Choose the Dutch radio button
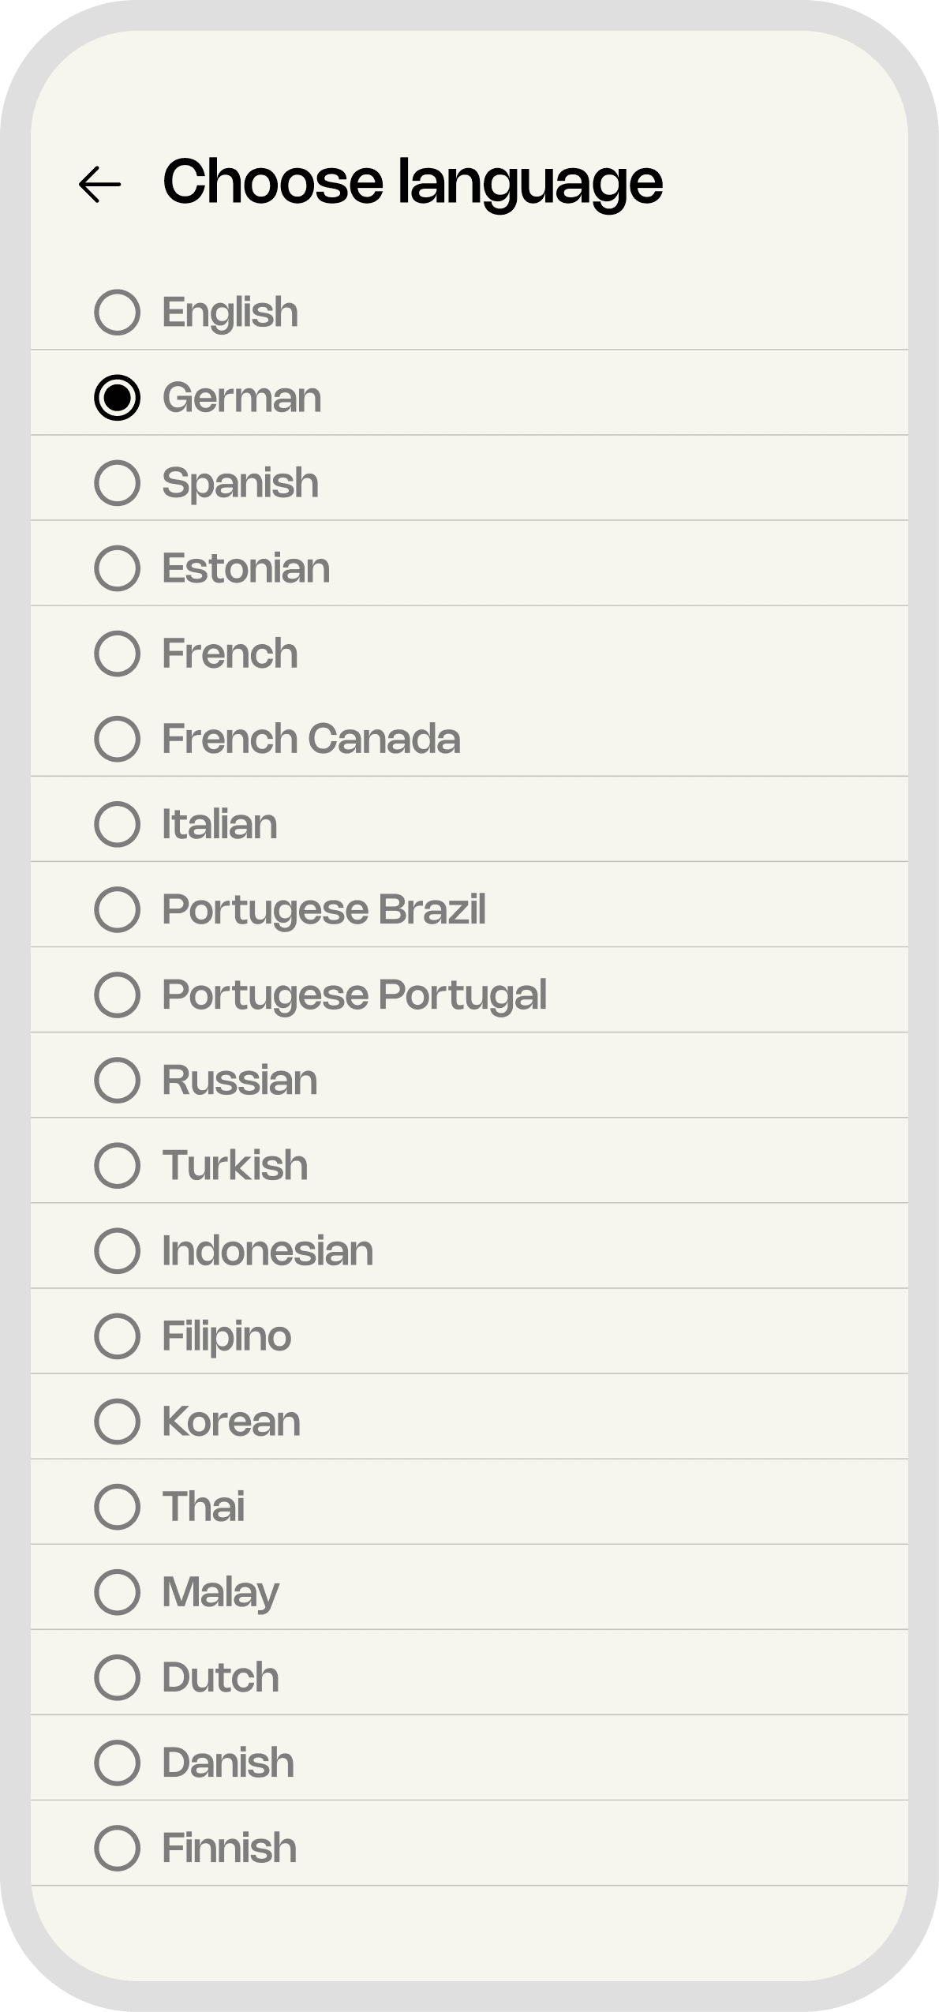The height and width of the screenshot is (2012, 939). [x=117, y=1677]
